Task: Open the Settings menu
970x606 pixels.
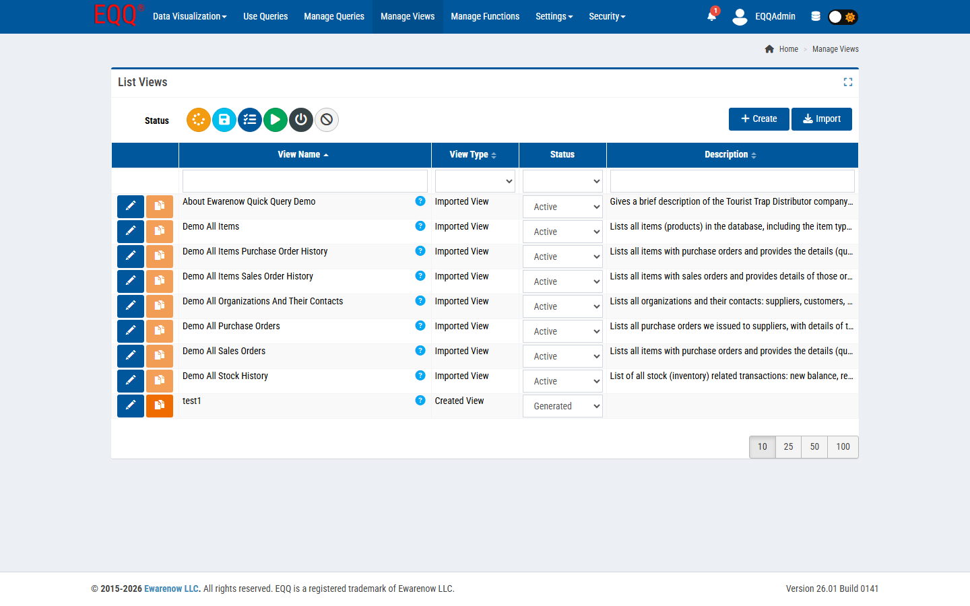Action: (554, 16)
